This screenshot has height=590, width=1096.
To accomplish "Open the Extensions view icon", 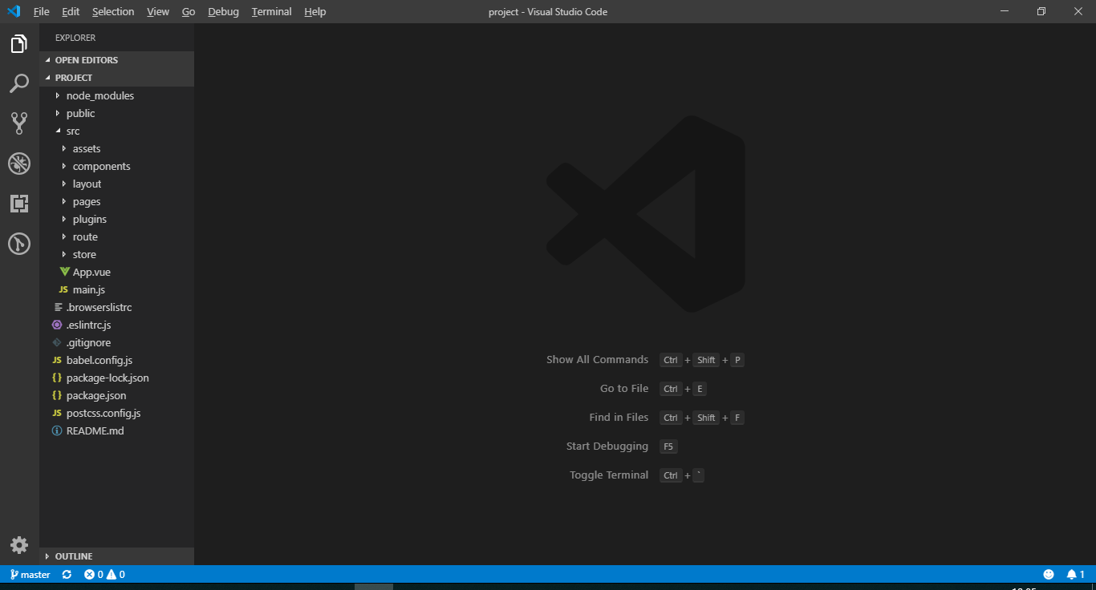I will tap(19, 204).
